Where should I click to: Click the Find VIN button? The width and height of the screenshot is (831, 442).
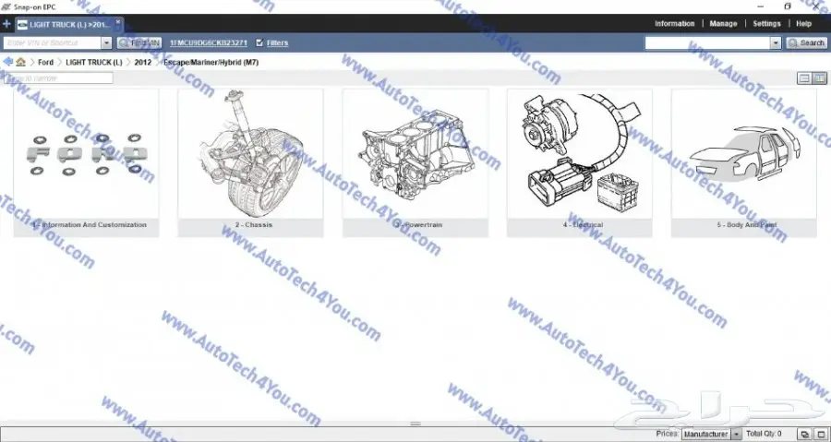[x=139, y=42]
